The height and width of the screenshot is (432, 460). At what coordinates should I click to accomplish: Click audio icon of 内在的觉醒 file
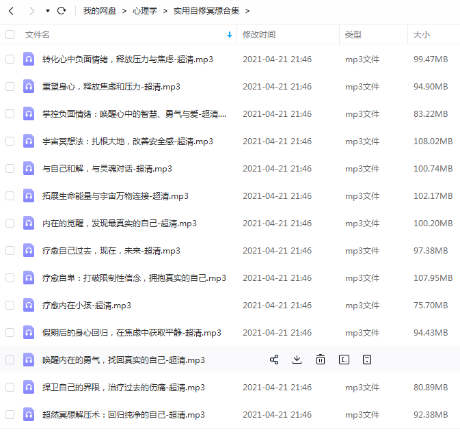pyautogui.click(x=29, y=223)
